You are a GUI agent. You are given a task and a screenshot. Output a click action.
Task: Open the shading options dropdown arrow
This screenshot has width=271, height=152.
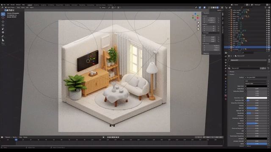pyautogui.click(x=220, y=8)
